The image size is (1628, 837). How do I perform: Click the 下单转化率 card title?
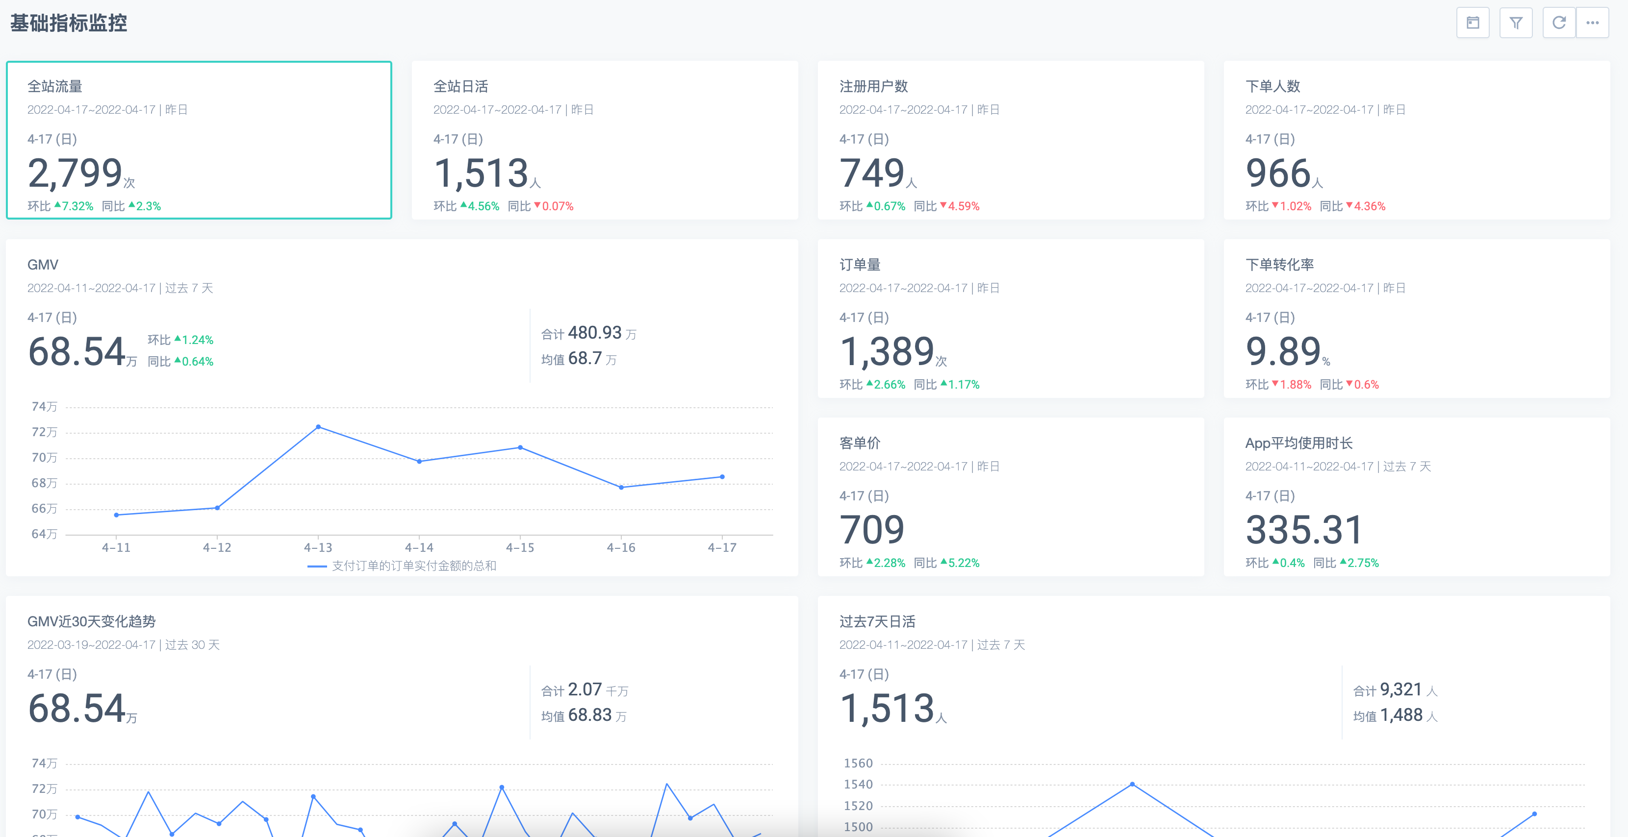(x=1280, y=265)
